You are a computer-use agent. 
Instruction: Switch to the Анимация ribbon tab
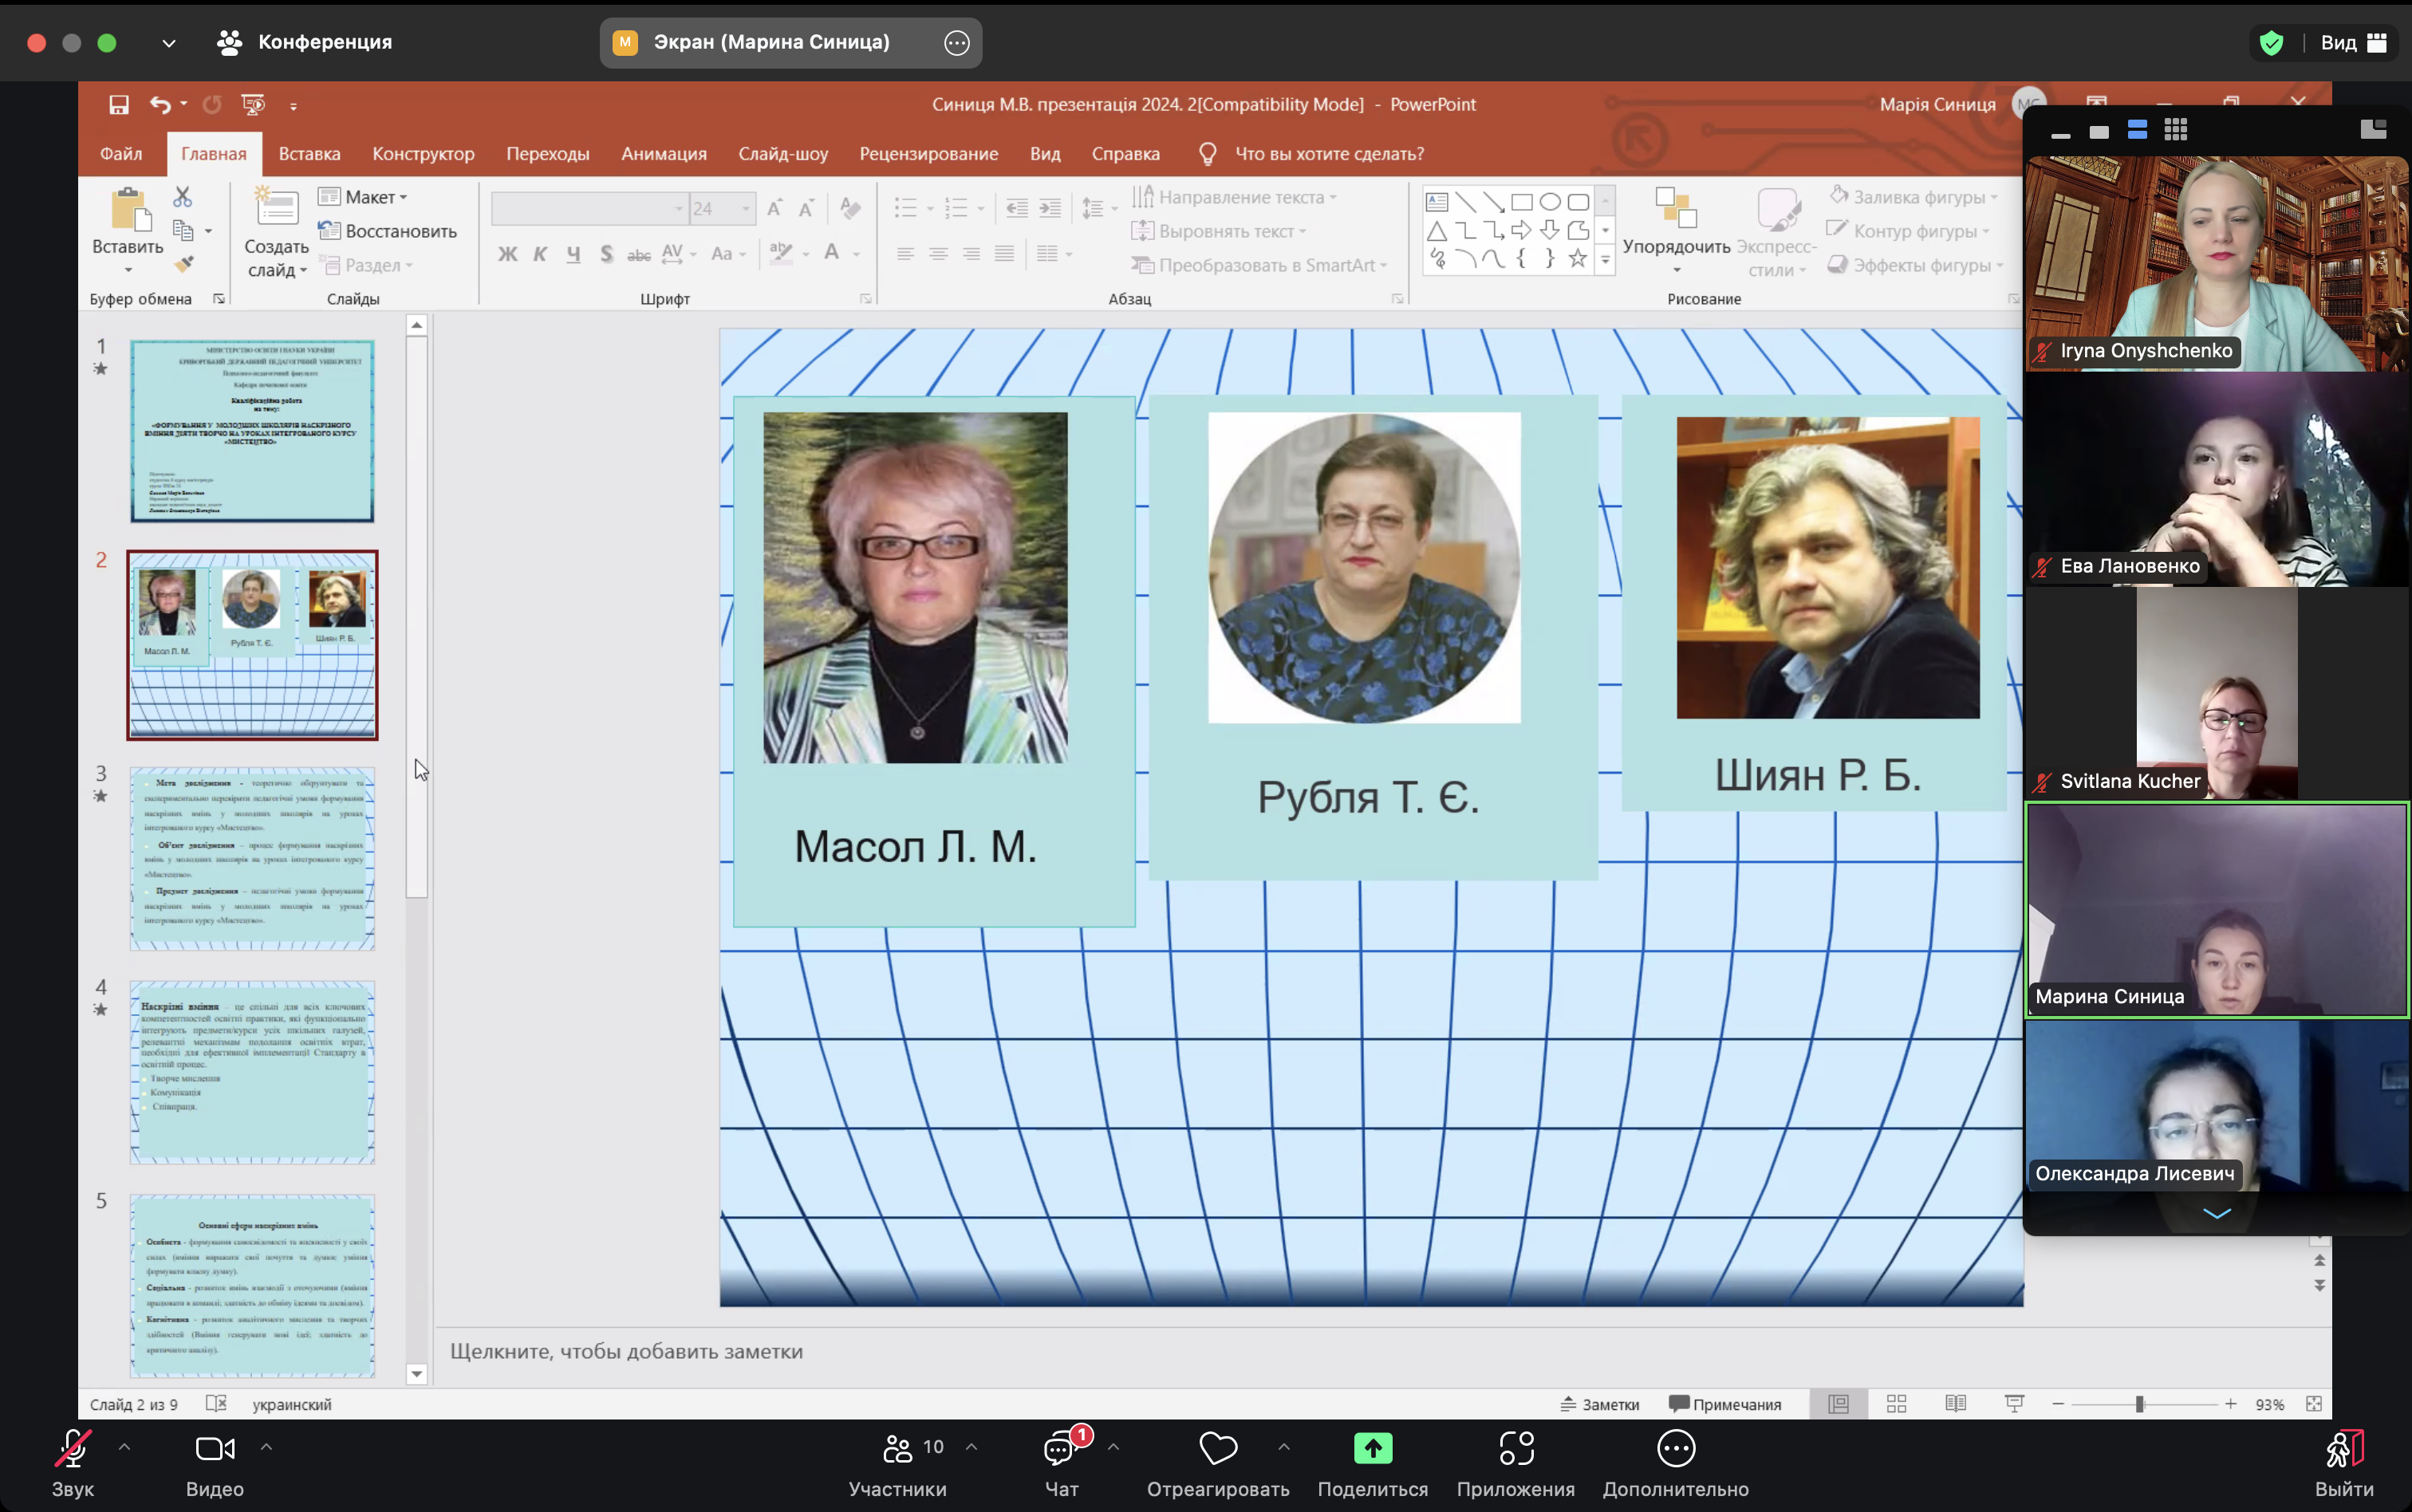tap(664, 153)
